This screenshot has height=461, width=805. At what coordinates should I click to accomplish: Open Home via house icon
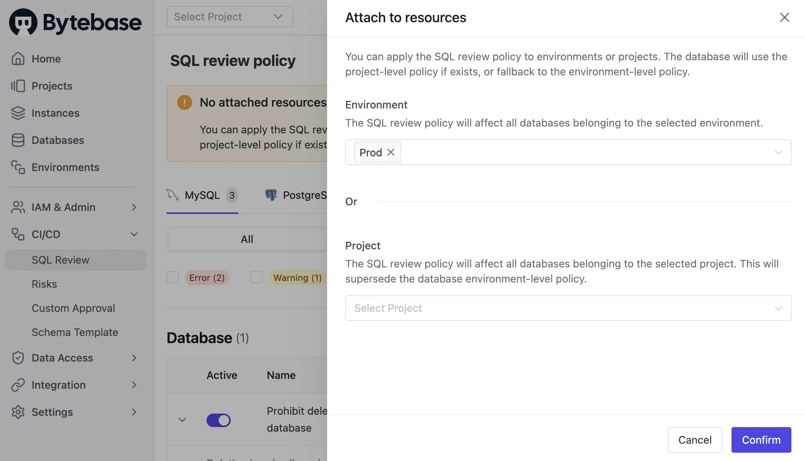point(18,59)
